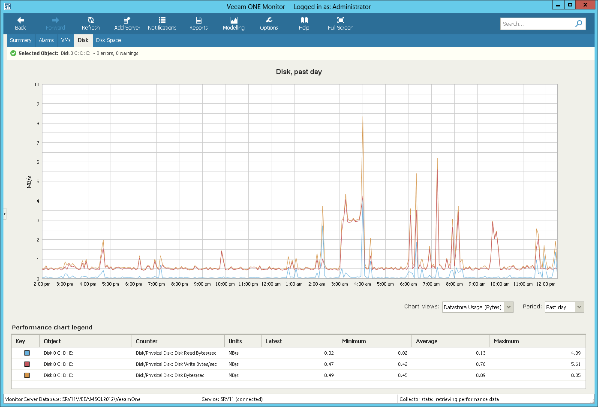This screenshot has width=598, height=407.
Task: Sort legend by Counter column header
Action: [x=178, y=341]
